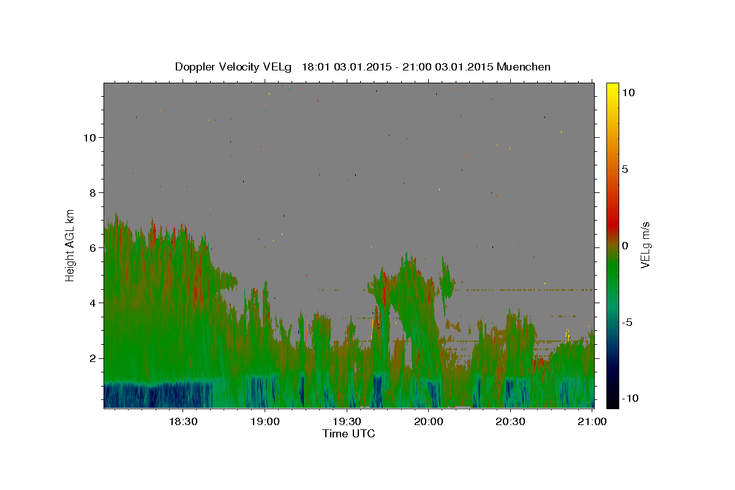The image size is (735, 490).
Task: Click the plot title 'Doppler Velocity VELg'
Action: 235,67
